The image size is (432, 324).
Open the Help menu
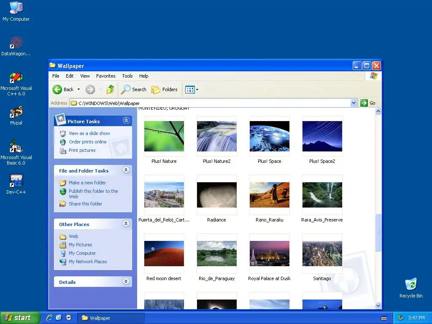(x=143, y=76)
